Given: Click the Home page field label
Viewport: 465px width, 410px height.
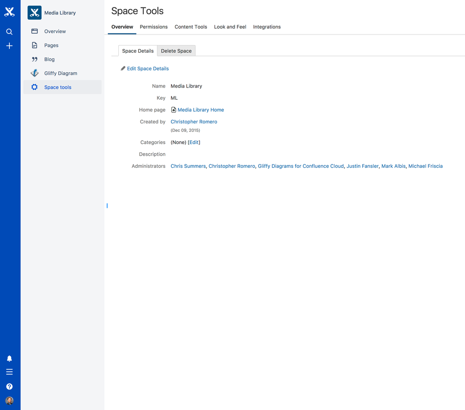Looking at the screenshot, I should point(152,110).
